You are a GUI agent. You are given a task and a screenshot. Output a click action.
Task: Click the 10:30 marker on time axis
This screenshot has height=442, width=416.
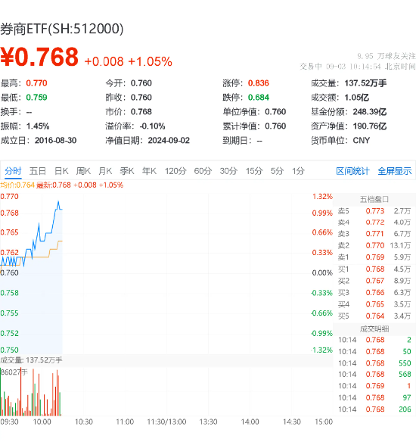[x=84, y=422]
